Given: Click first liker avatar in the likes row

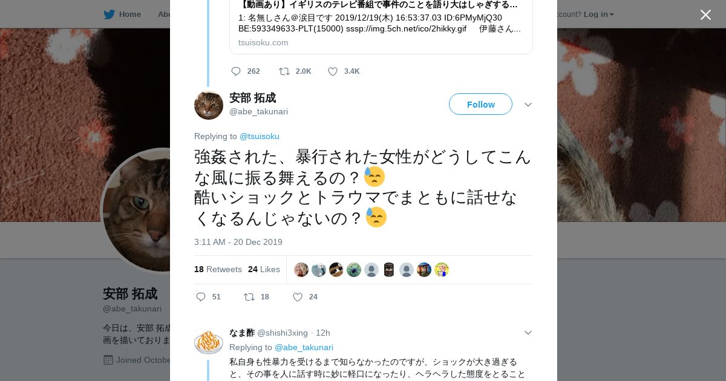Looking at the screenshot, I should pyautogui.click(x=301, y=270).
